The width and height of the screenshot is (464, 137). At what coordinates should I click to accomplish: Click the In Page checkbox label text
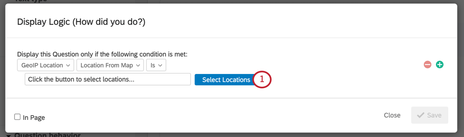point(34,117)
